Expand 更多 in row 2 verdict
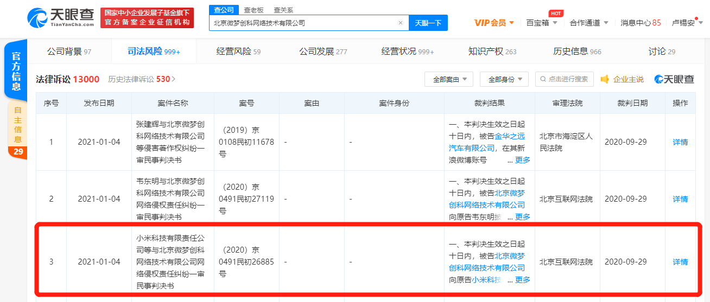This screenshot has width=710, height=302. pos(522,217)
